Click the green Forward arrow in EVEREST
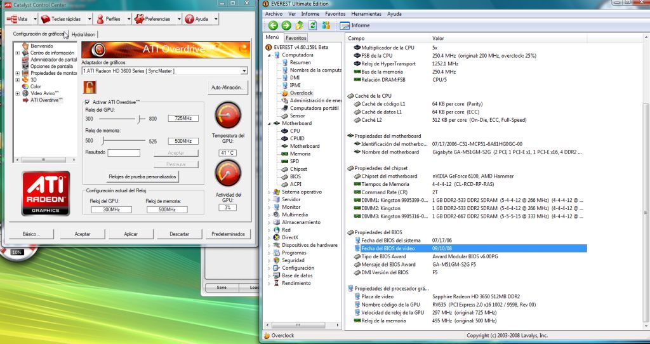The image size is (650, 344). point(286,25)
